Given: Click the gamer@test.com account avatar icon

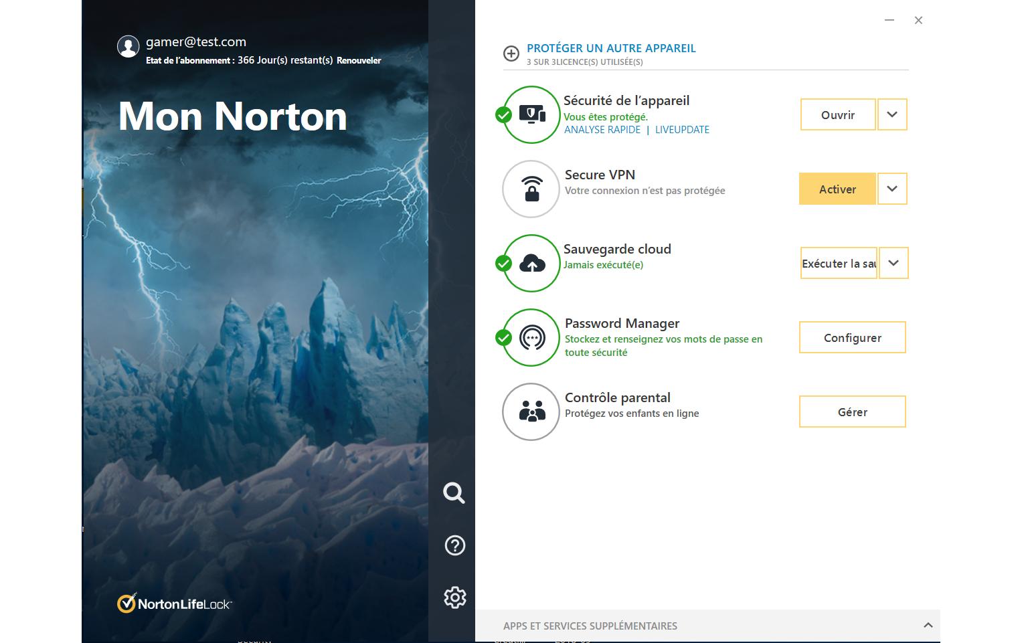Looking at the screenshot, I should (x=129, y=47).
